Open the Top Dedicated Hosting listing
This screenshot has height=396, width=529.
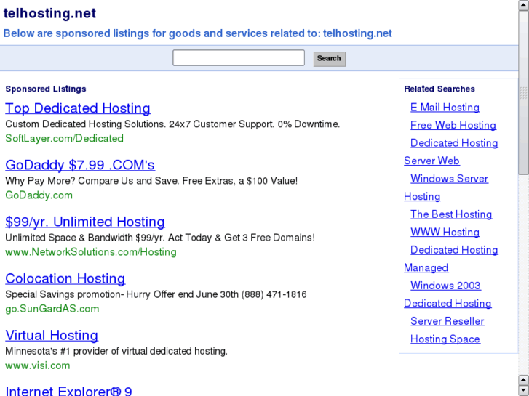coord(78,108)
